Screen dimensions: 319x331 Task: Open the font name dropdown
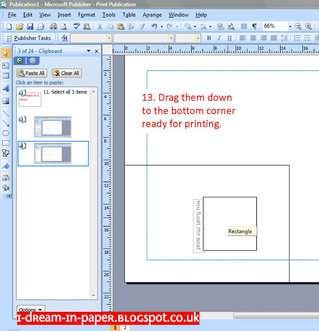point(171,38)
